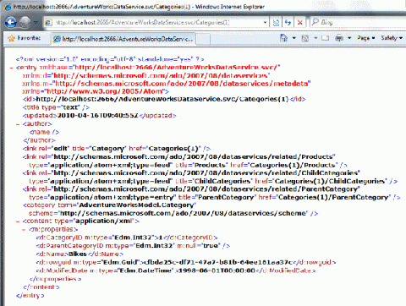Click the 'Bikes' name value
Screen dimensions: 406x306
[x=78, y=254]
